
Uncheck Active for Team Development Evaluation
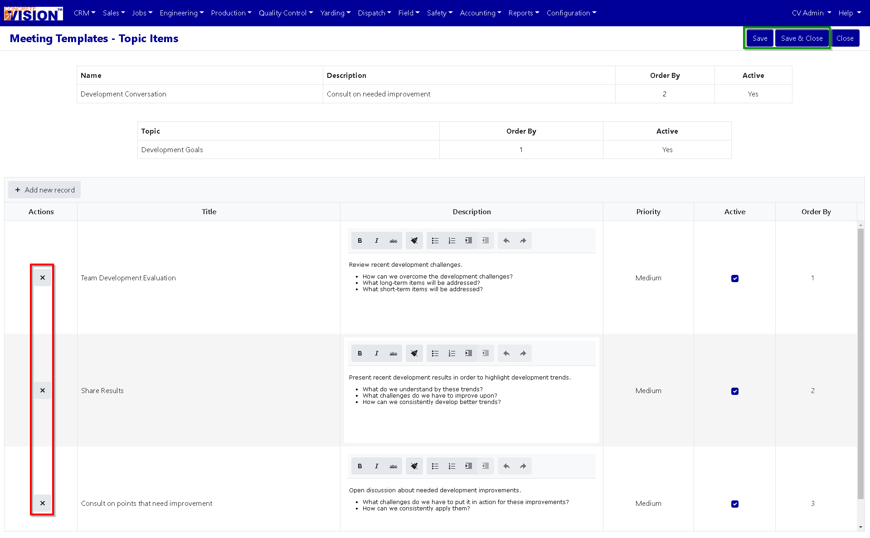[735, 279]
